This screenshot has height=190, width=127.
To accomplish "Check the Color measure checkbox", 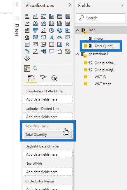I will coord(86,39).
